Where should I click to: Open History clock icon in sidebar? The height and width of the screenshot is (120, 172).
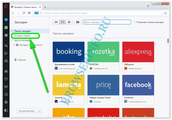pyautogui.click(x=6, y=94)
